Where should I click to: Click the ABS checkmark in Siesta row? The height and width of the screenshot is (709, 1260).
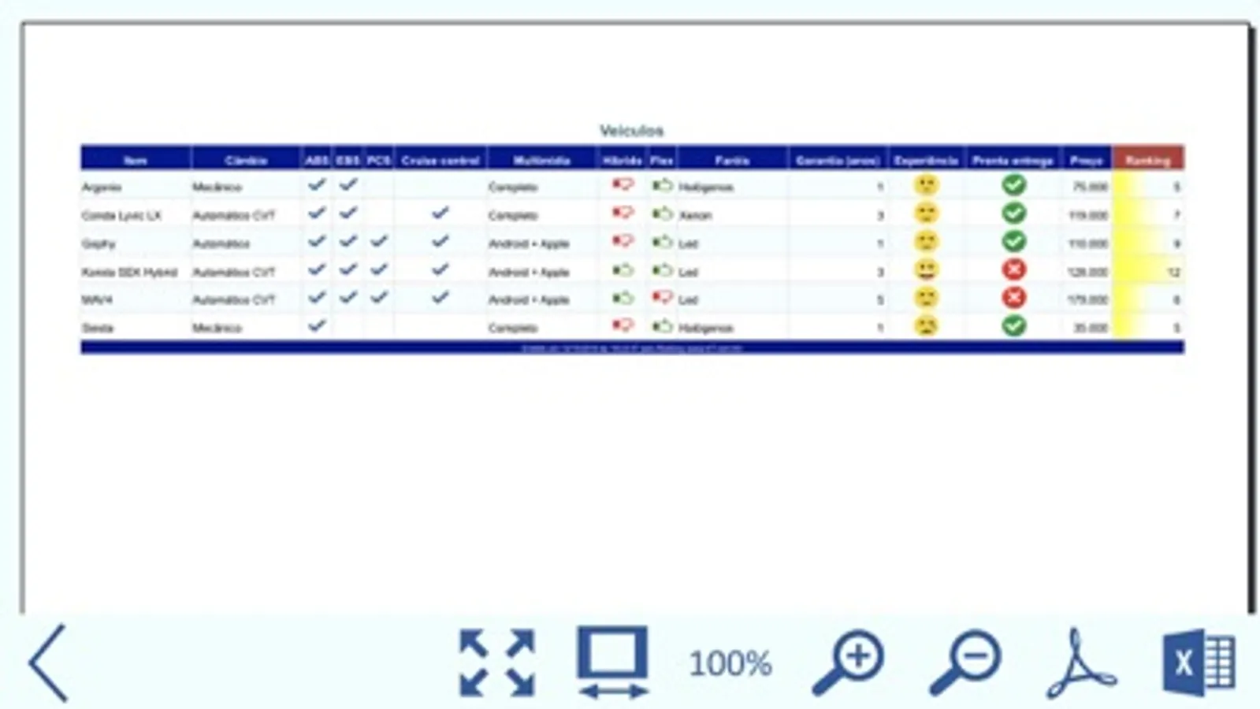pos(317,325)
